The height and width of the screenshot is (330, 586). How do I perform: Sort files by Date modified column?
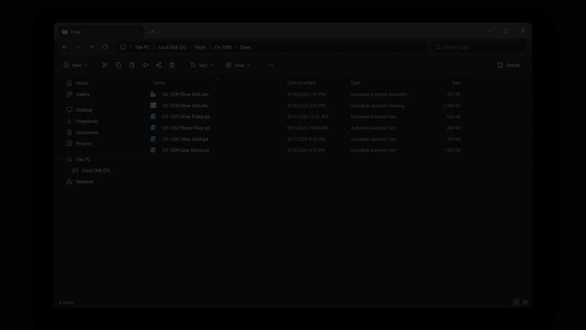[x=301, y=83]
